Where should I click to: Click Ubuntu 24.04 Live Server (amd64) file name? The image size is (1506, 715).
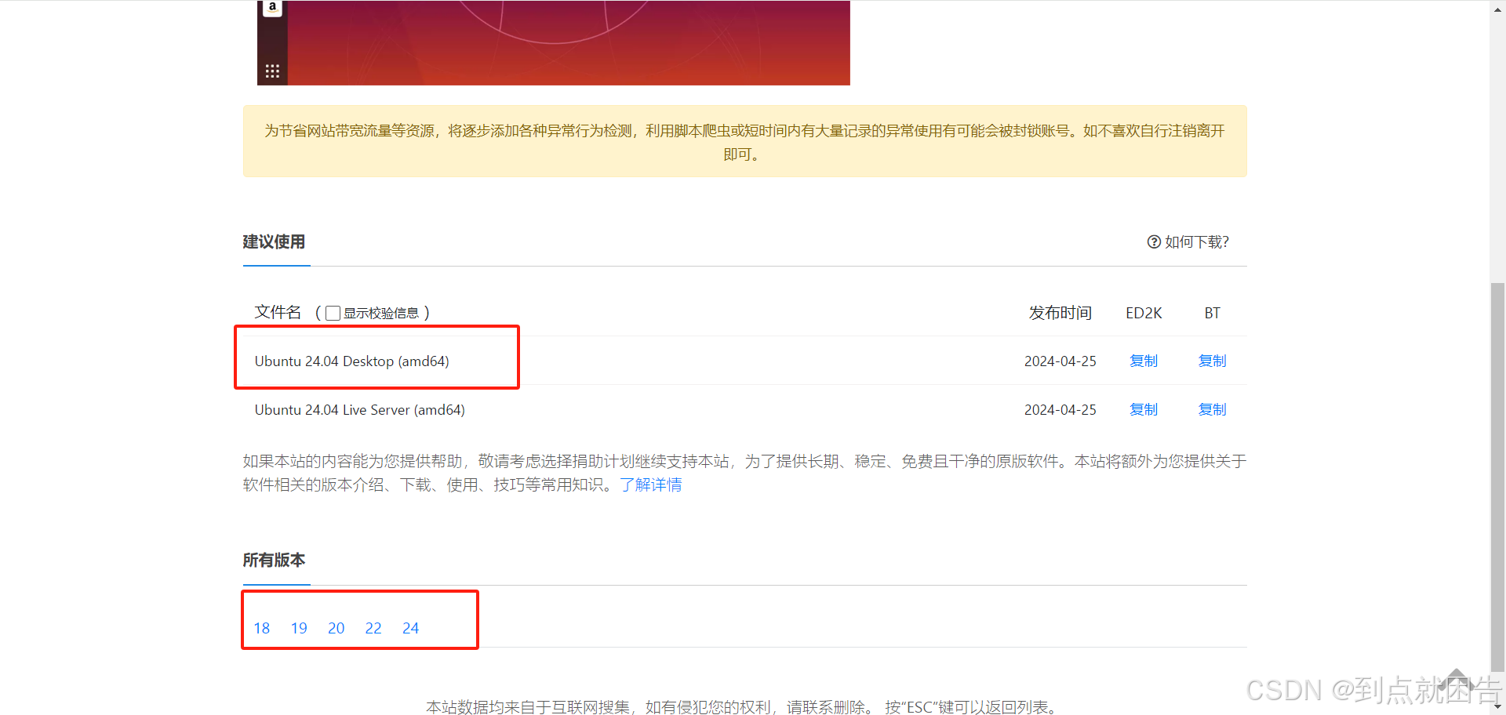pos(359,410)
